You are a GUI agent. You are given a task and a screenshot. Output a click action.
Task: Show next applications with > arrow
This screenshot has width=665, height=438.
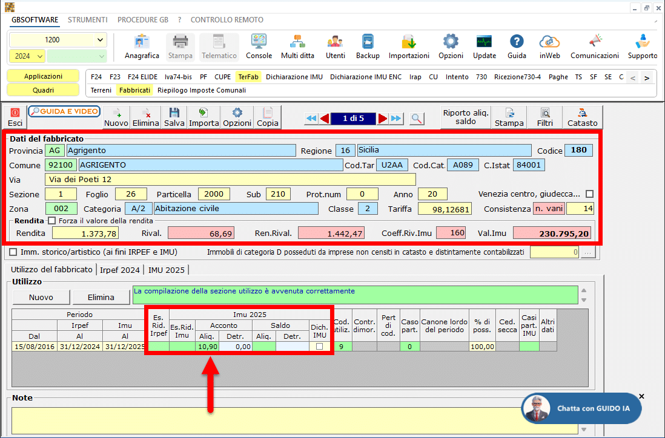coord(646,78)
